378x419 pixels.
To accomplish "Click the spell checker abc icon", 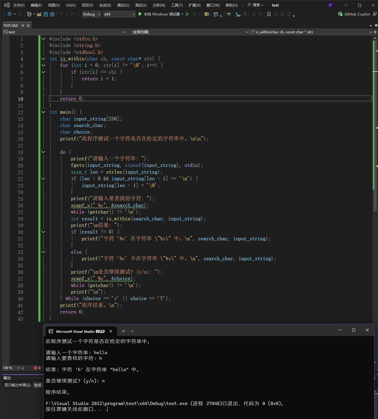I will (x=229, y=14).
